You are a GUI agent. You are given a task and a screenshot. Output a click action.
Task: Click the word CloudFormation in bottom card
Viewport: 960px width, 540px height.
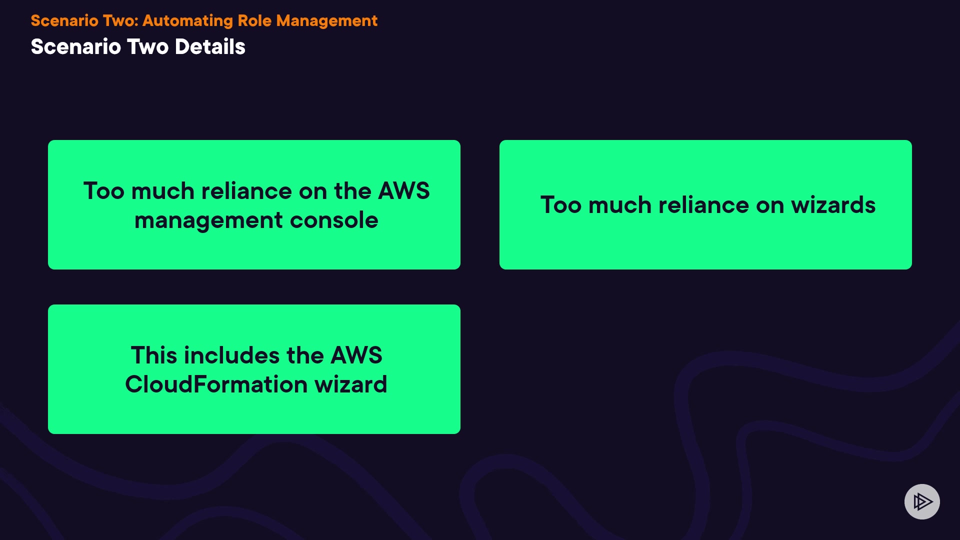coord(216,384)
